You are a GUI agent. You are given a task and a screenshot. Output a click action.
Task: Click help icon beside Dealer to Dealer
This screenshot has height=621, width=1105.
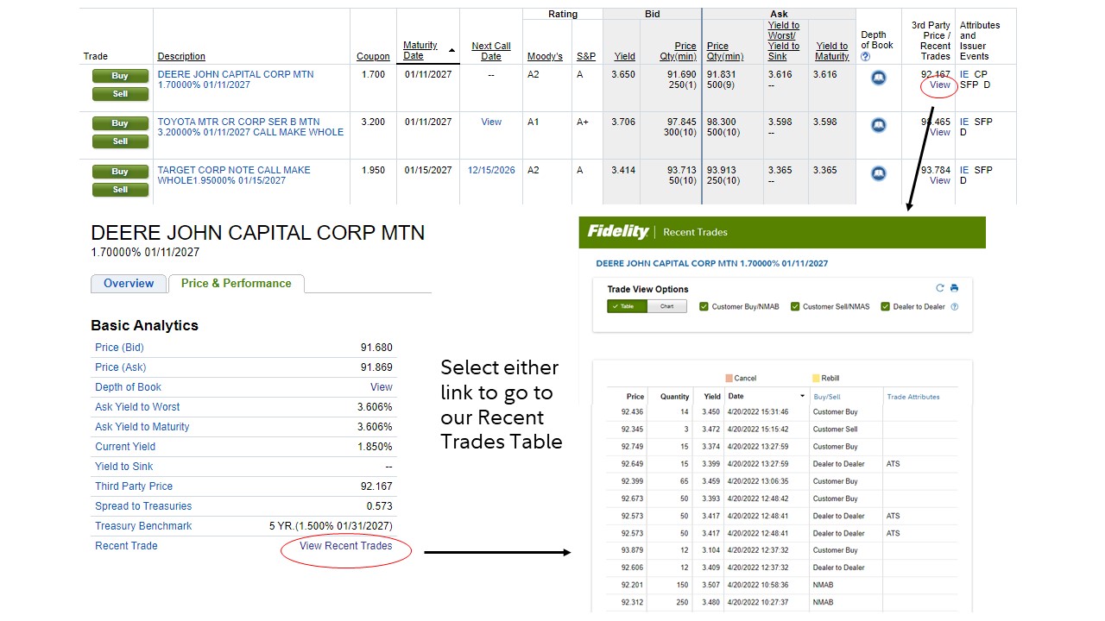[x=954, y=307]
